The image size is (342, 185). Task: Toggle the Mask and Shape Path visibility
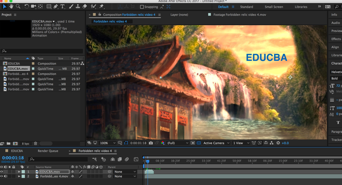[126, 143]
